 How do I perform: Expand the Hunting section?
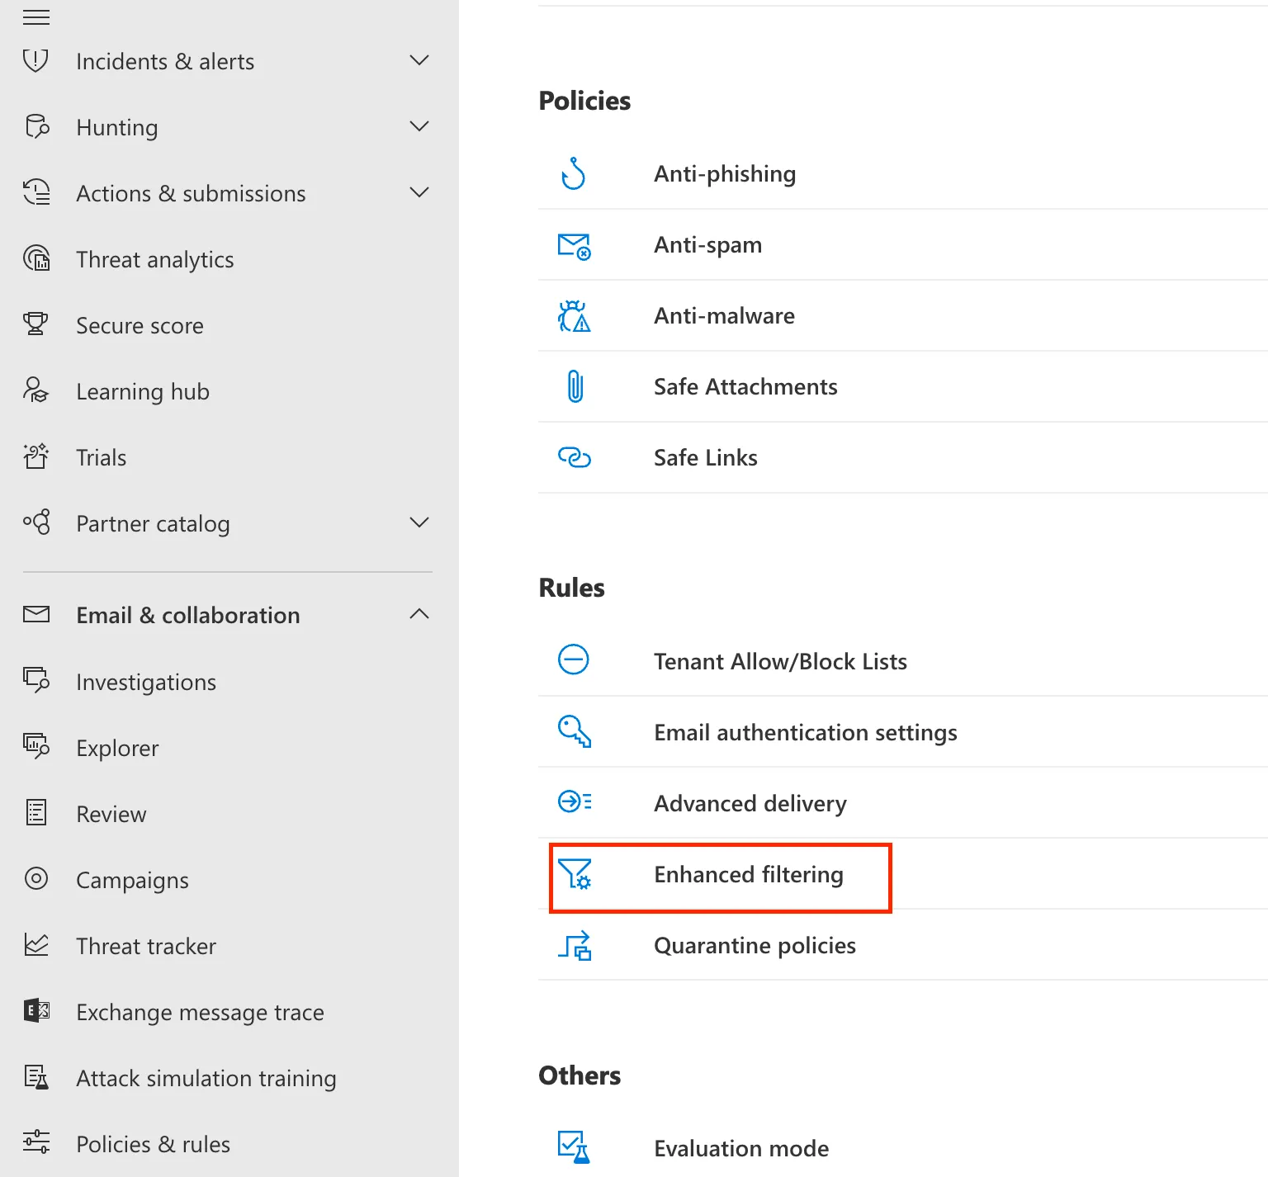point(419,126)
